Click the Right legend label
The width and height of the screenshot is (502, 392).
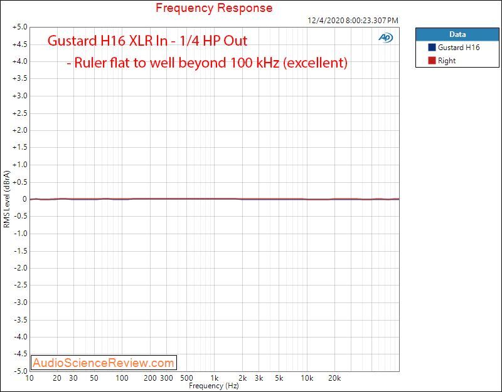[x=447, y=61]
